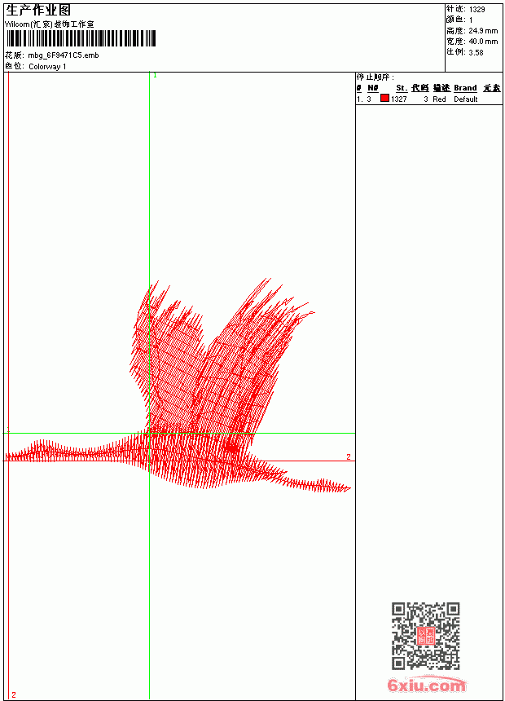Click the 6xiu.com watermark logo

427,685
